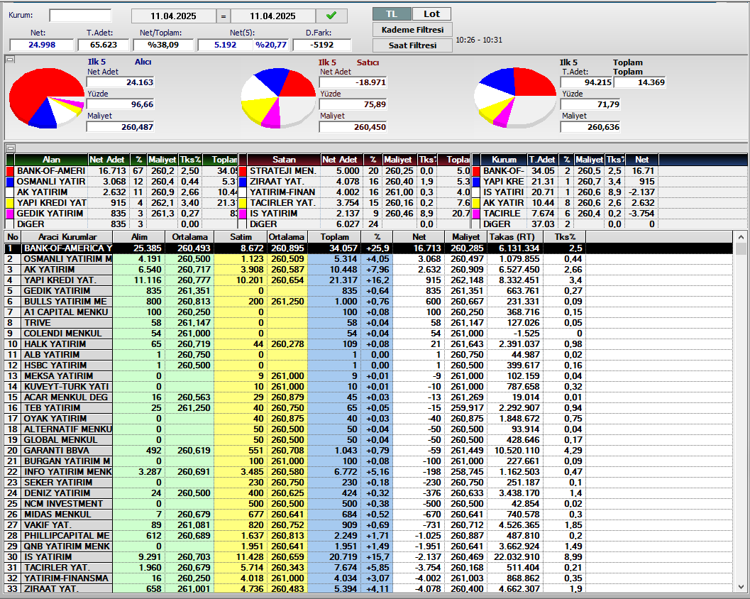This screenshot has height=599, width=750.
Task: Sort main table by Toplam header
Action: (x=334, y=237)
